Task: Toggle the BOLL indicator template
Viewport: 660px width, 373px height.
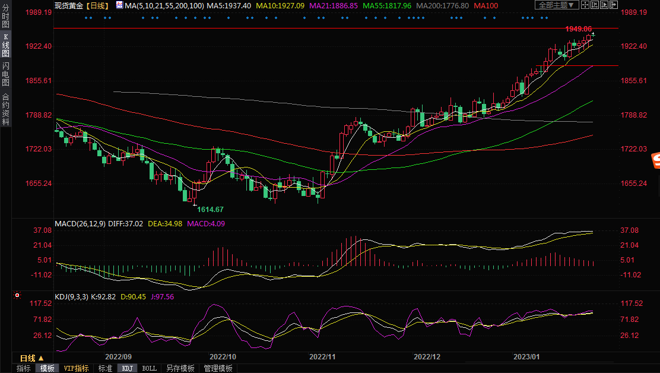Action: pos(150,368)
